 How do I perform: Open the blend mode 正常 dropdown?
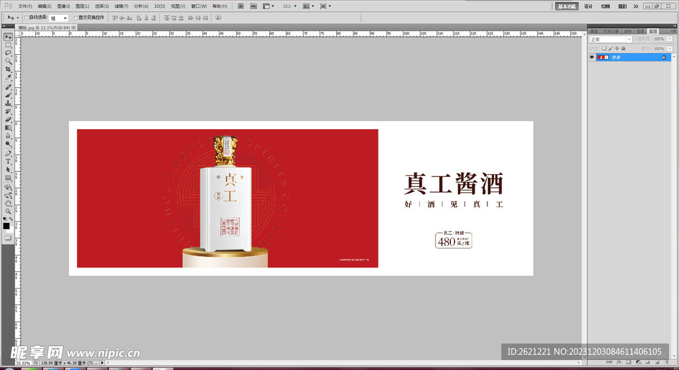(x=611, y=39)
